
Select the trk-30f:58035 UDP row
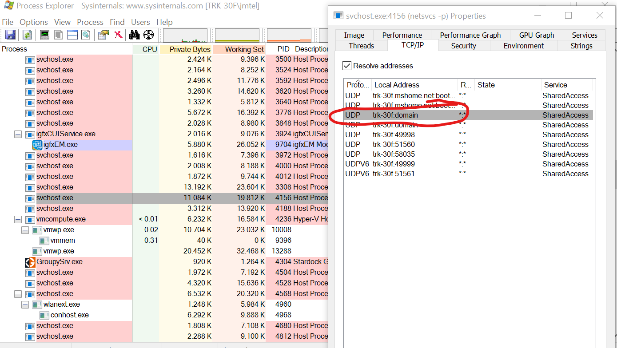coord(469,154)
